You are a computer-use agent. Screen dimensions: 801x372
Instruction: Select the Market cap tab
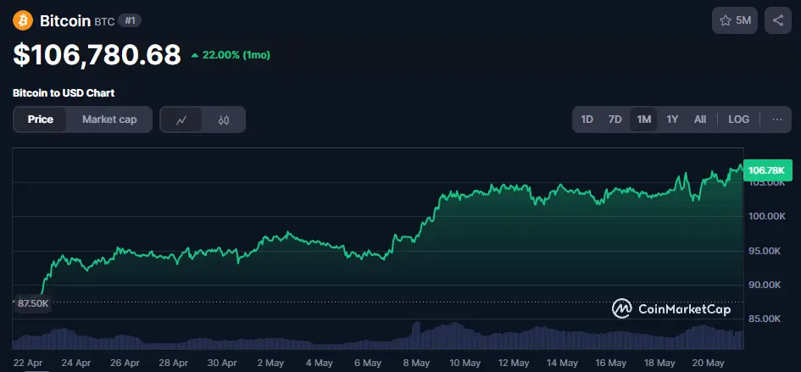coord(109,119)
